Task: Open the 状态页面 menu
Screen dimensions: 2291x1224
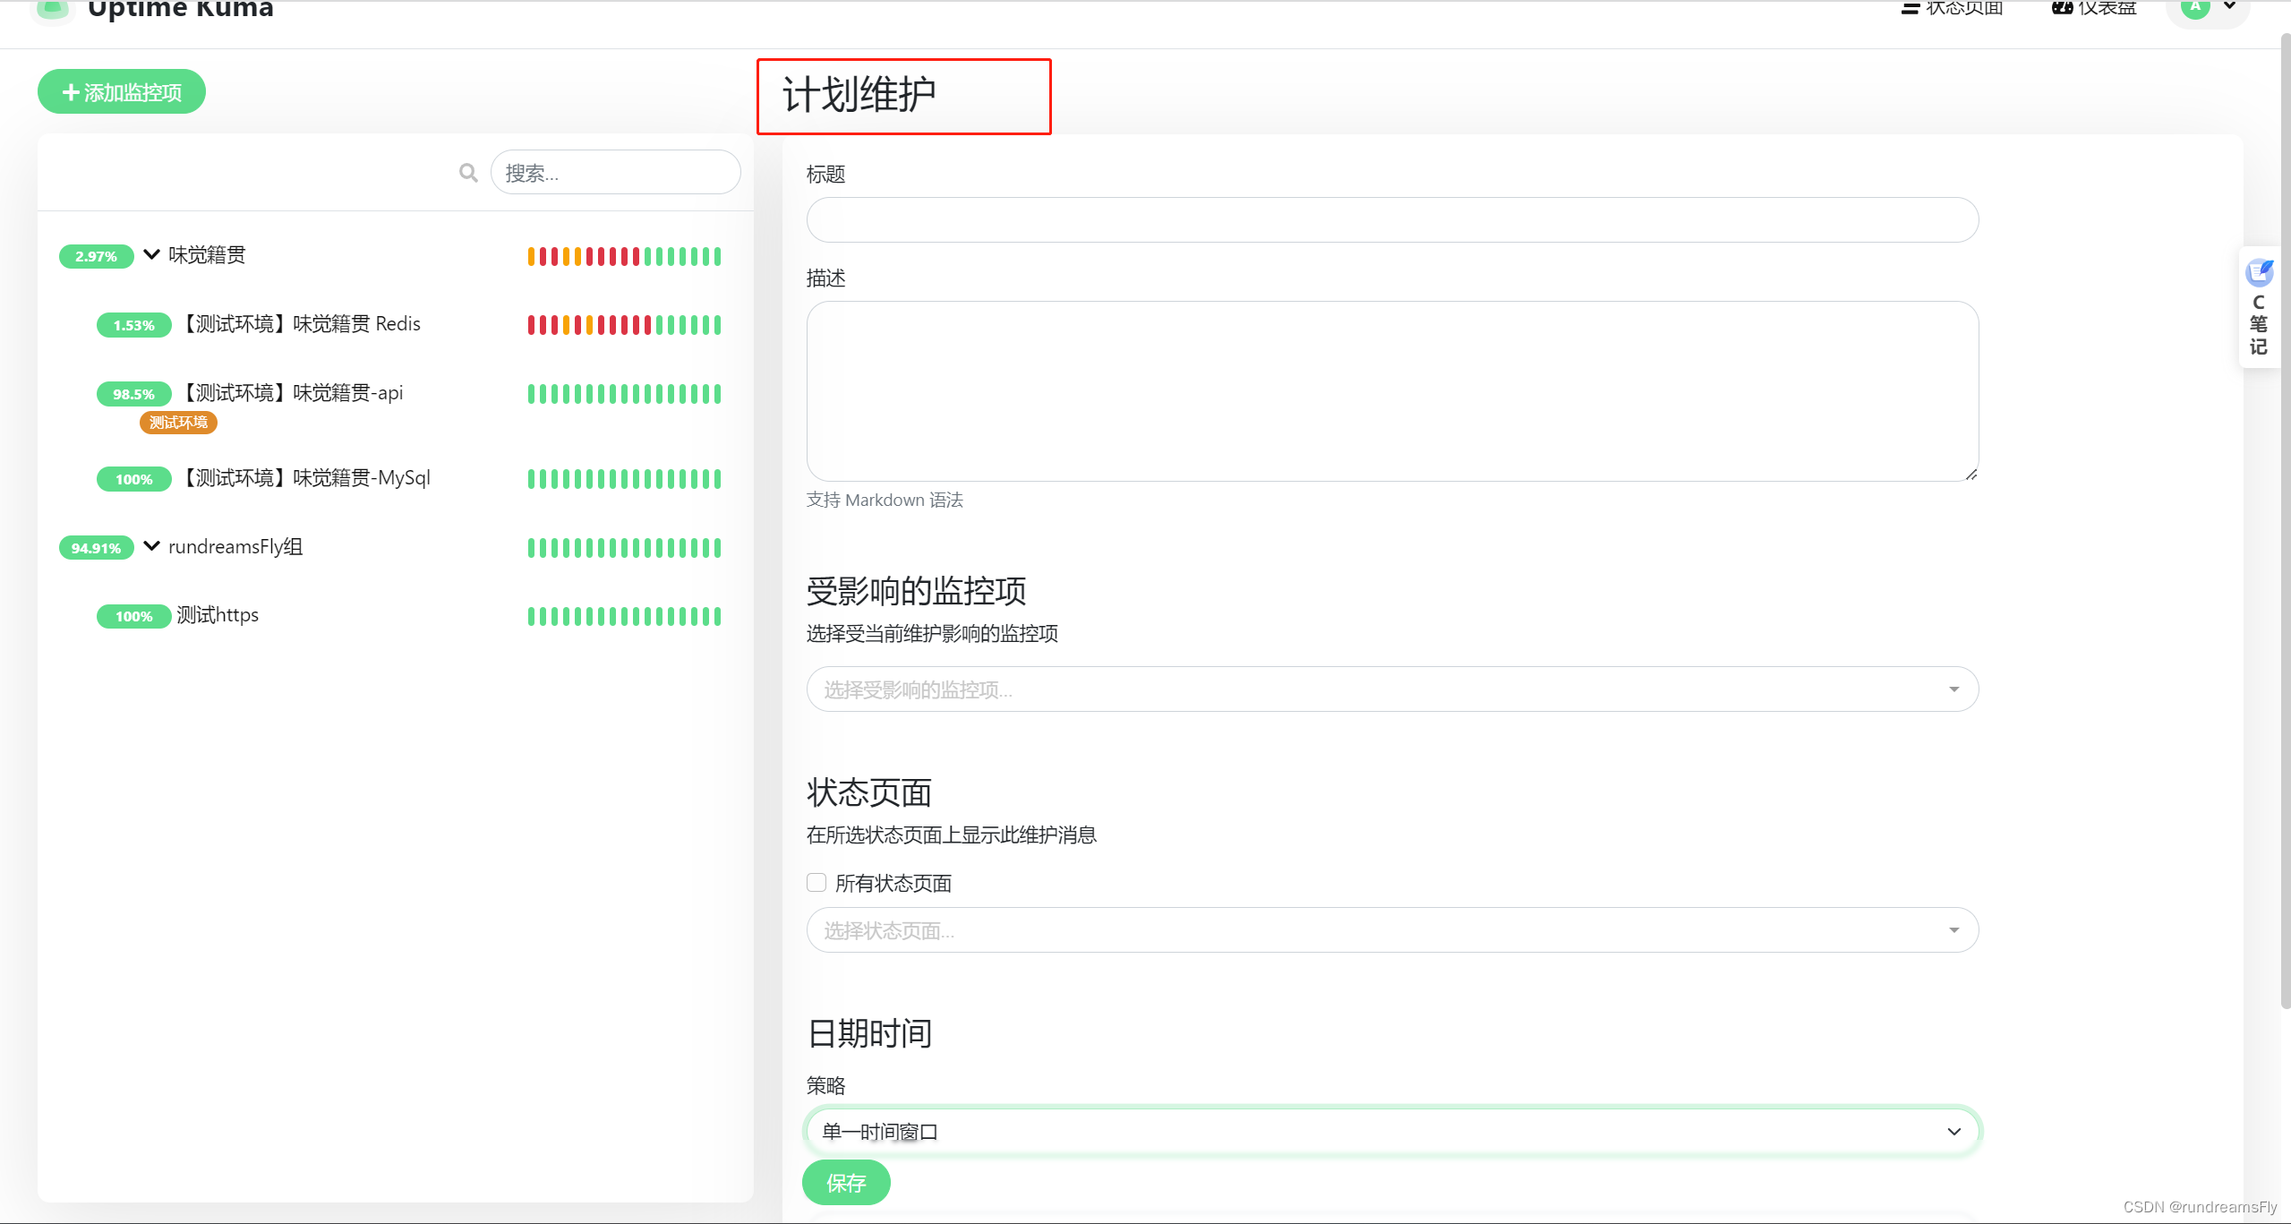Action: tap(1953, 8)
